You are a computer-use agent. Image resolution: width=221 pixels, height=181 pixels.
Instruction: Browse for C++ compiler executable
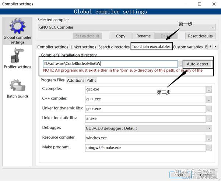tap(209, 99)
